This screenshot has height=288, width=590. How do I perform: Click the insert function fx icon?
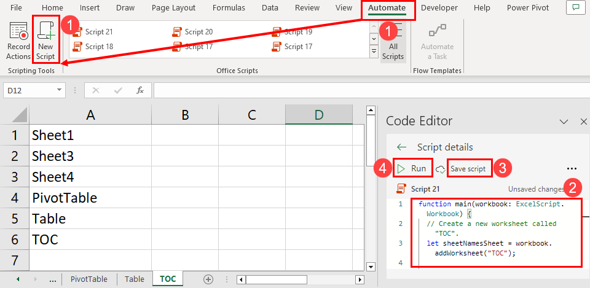[140, 90]
